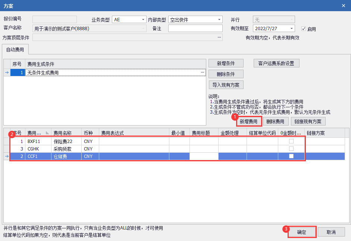This screenshot has height=241, width=351.
Task: Switch to the 自动费用 tab
Action: tap(15, 50)
